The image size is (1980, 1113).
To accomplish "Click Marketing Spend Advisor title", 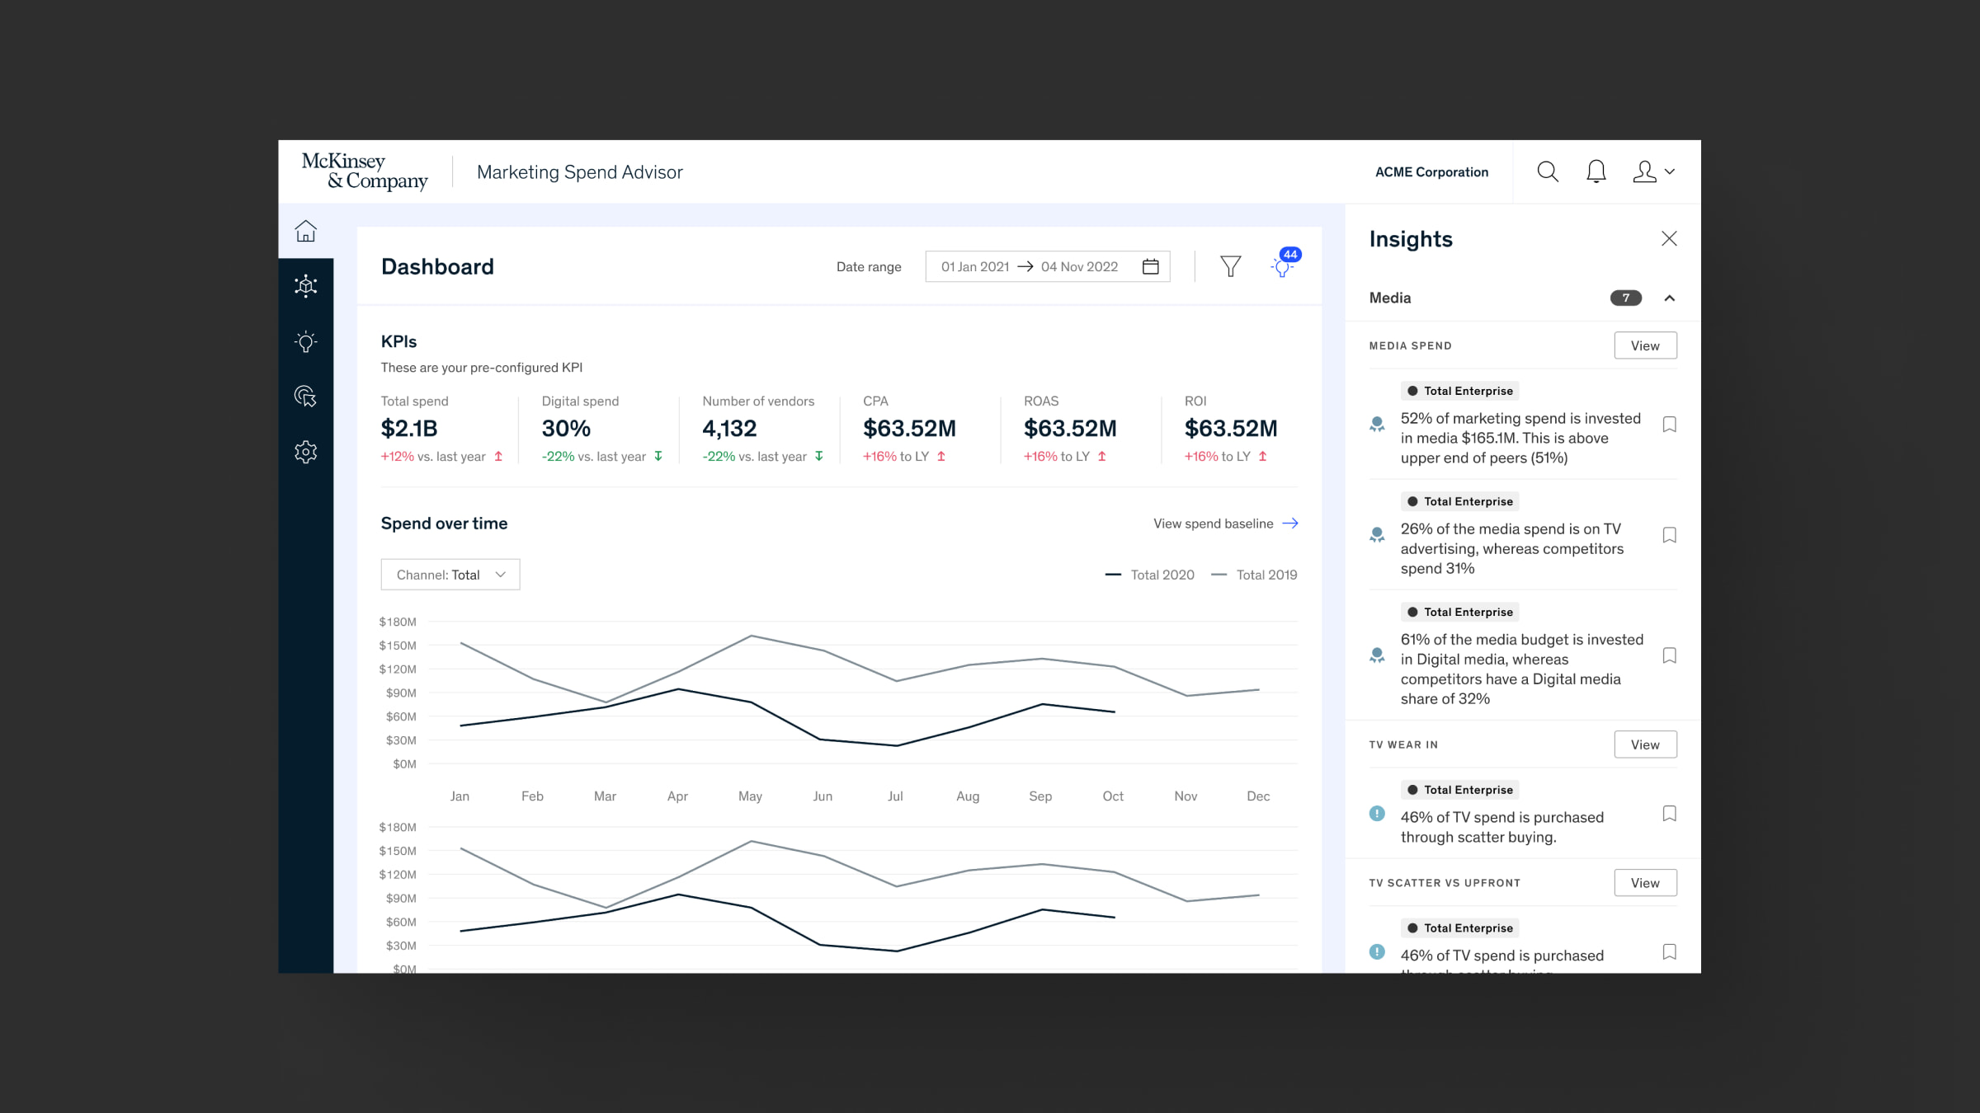I will [x=580, y=172].
